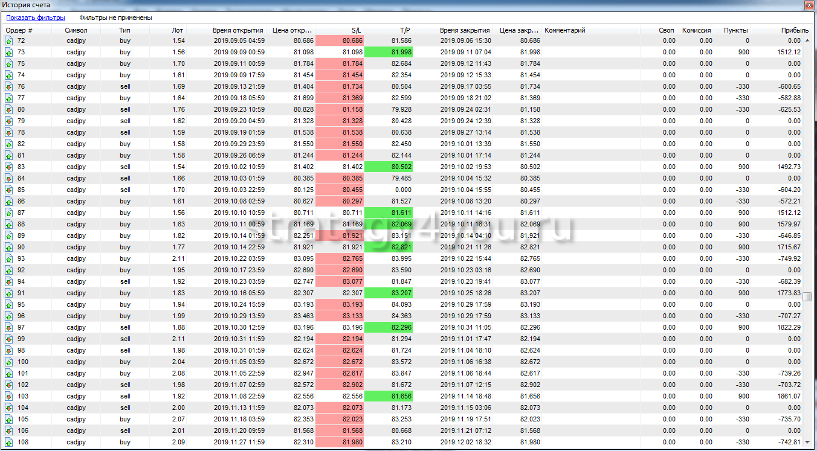The image size is (817, 451).
Task: Click the order icon in row 87
Action: [x=9, y=213]
